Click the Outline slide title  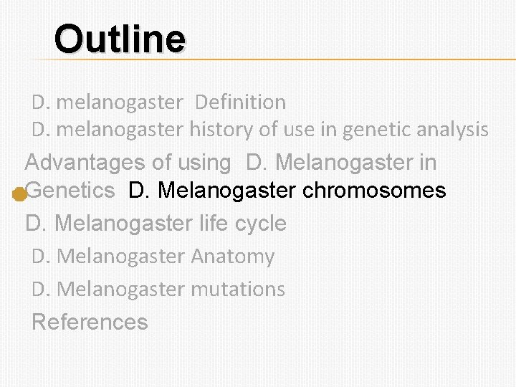click(120, 39)
